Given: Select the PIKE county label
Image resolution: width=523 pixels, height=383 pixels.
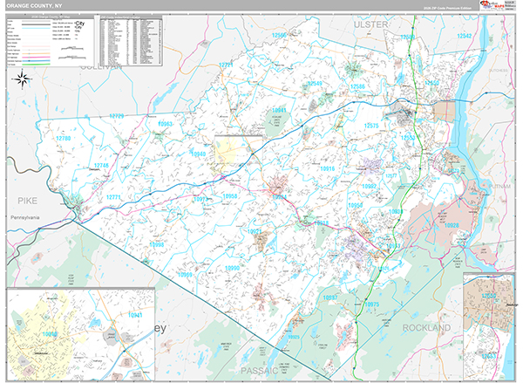Looking at the screenshot, I should click(27, 200).
